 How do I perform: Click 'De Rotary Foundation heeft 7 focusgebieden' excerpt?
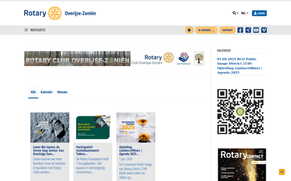[x=93, y=166]
